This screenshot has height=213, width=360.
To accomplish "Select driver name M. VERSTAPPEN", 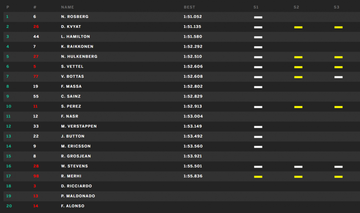I will coord(79,126).
